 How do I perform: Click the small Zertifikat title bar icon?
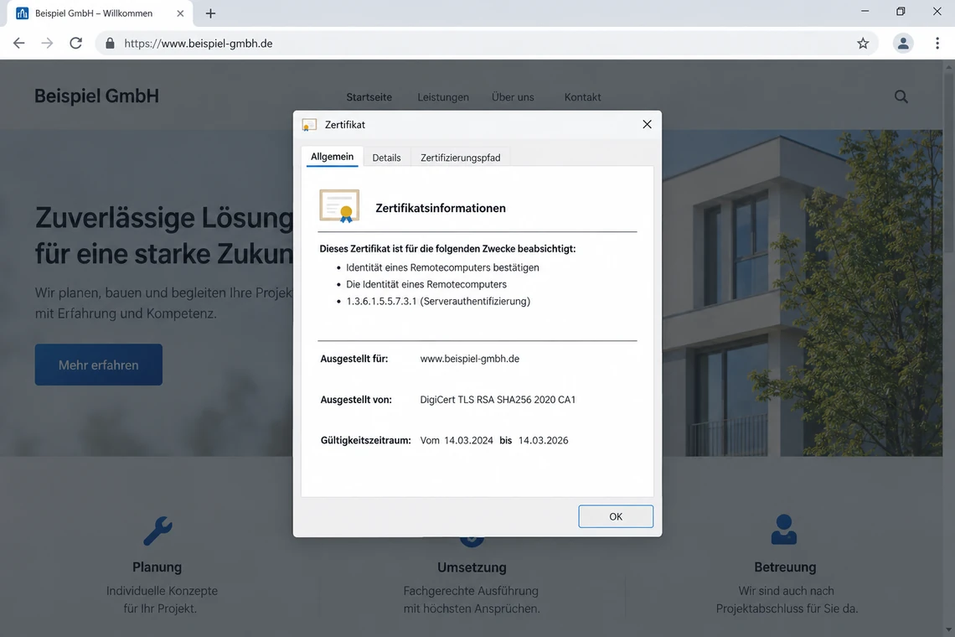click(309, 125)
